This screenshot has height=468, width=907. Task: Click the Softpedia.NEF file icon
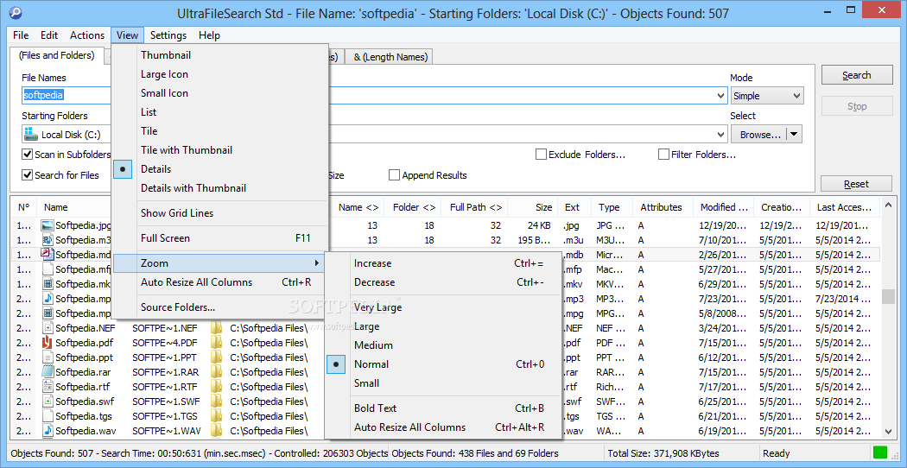point(48,328)
